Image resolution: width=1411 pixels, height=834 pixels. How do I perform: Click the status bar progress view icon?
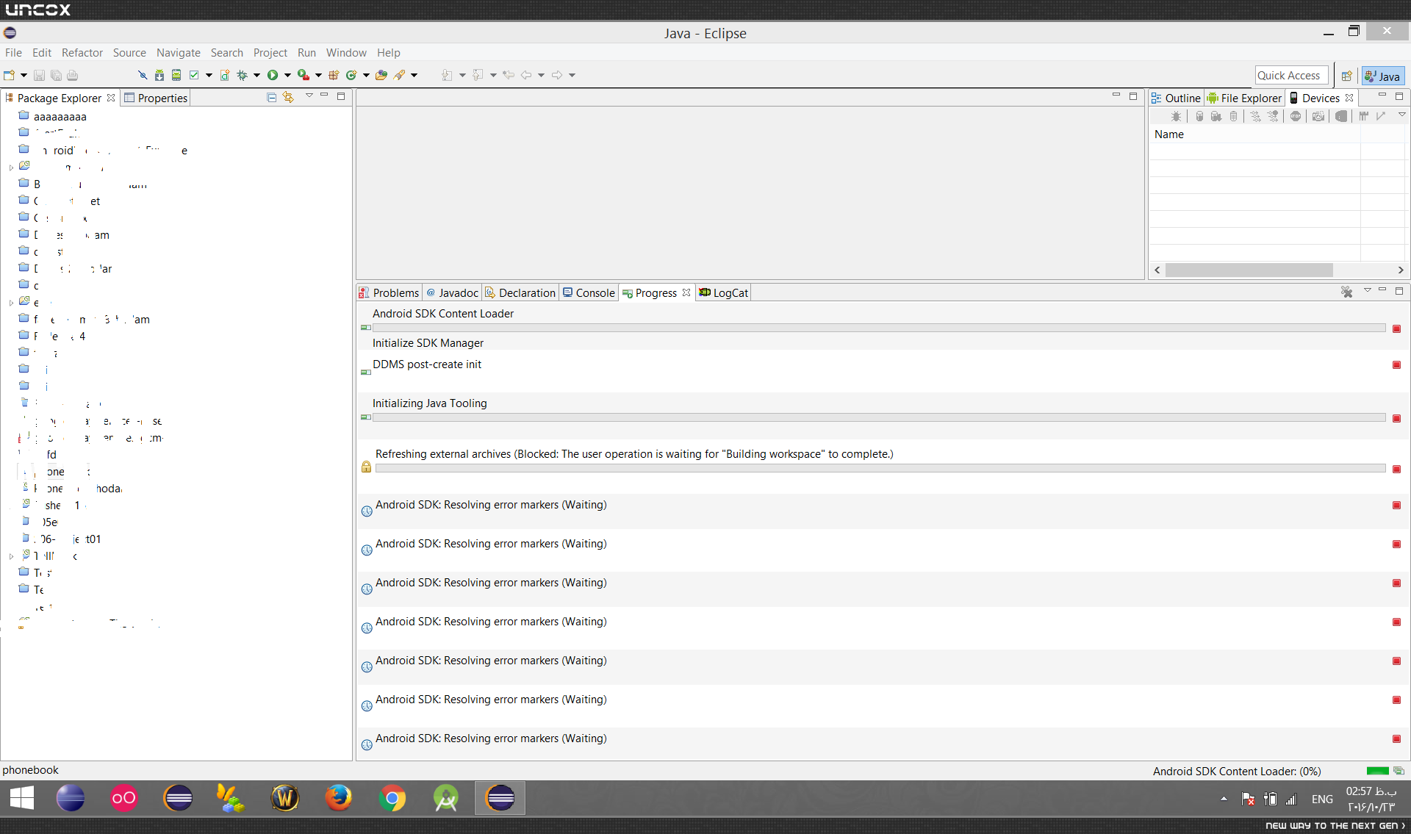tap(1399, 771)
